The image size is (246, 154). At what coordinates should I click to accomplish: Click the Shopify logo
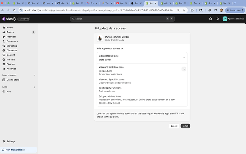tap(9, 19)
